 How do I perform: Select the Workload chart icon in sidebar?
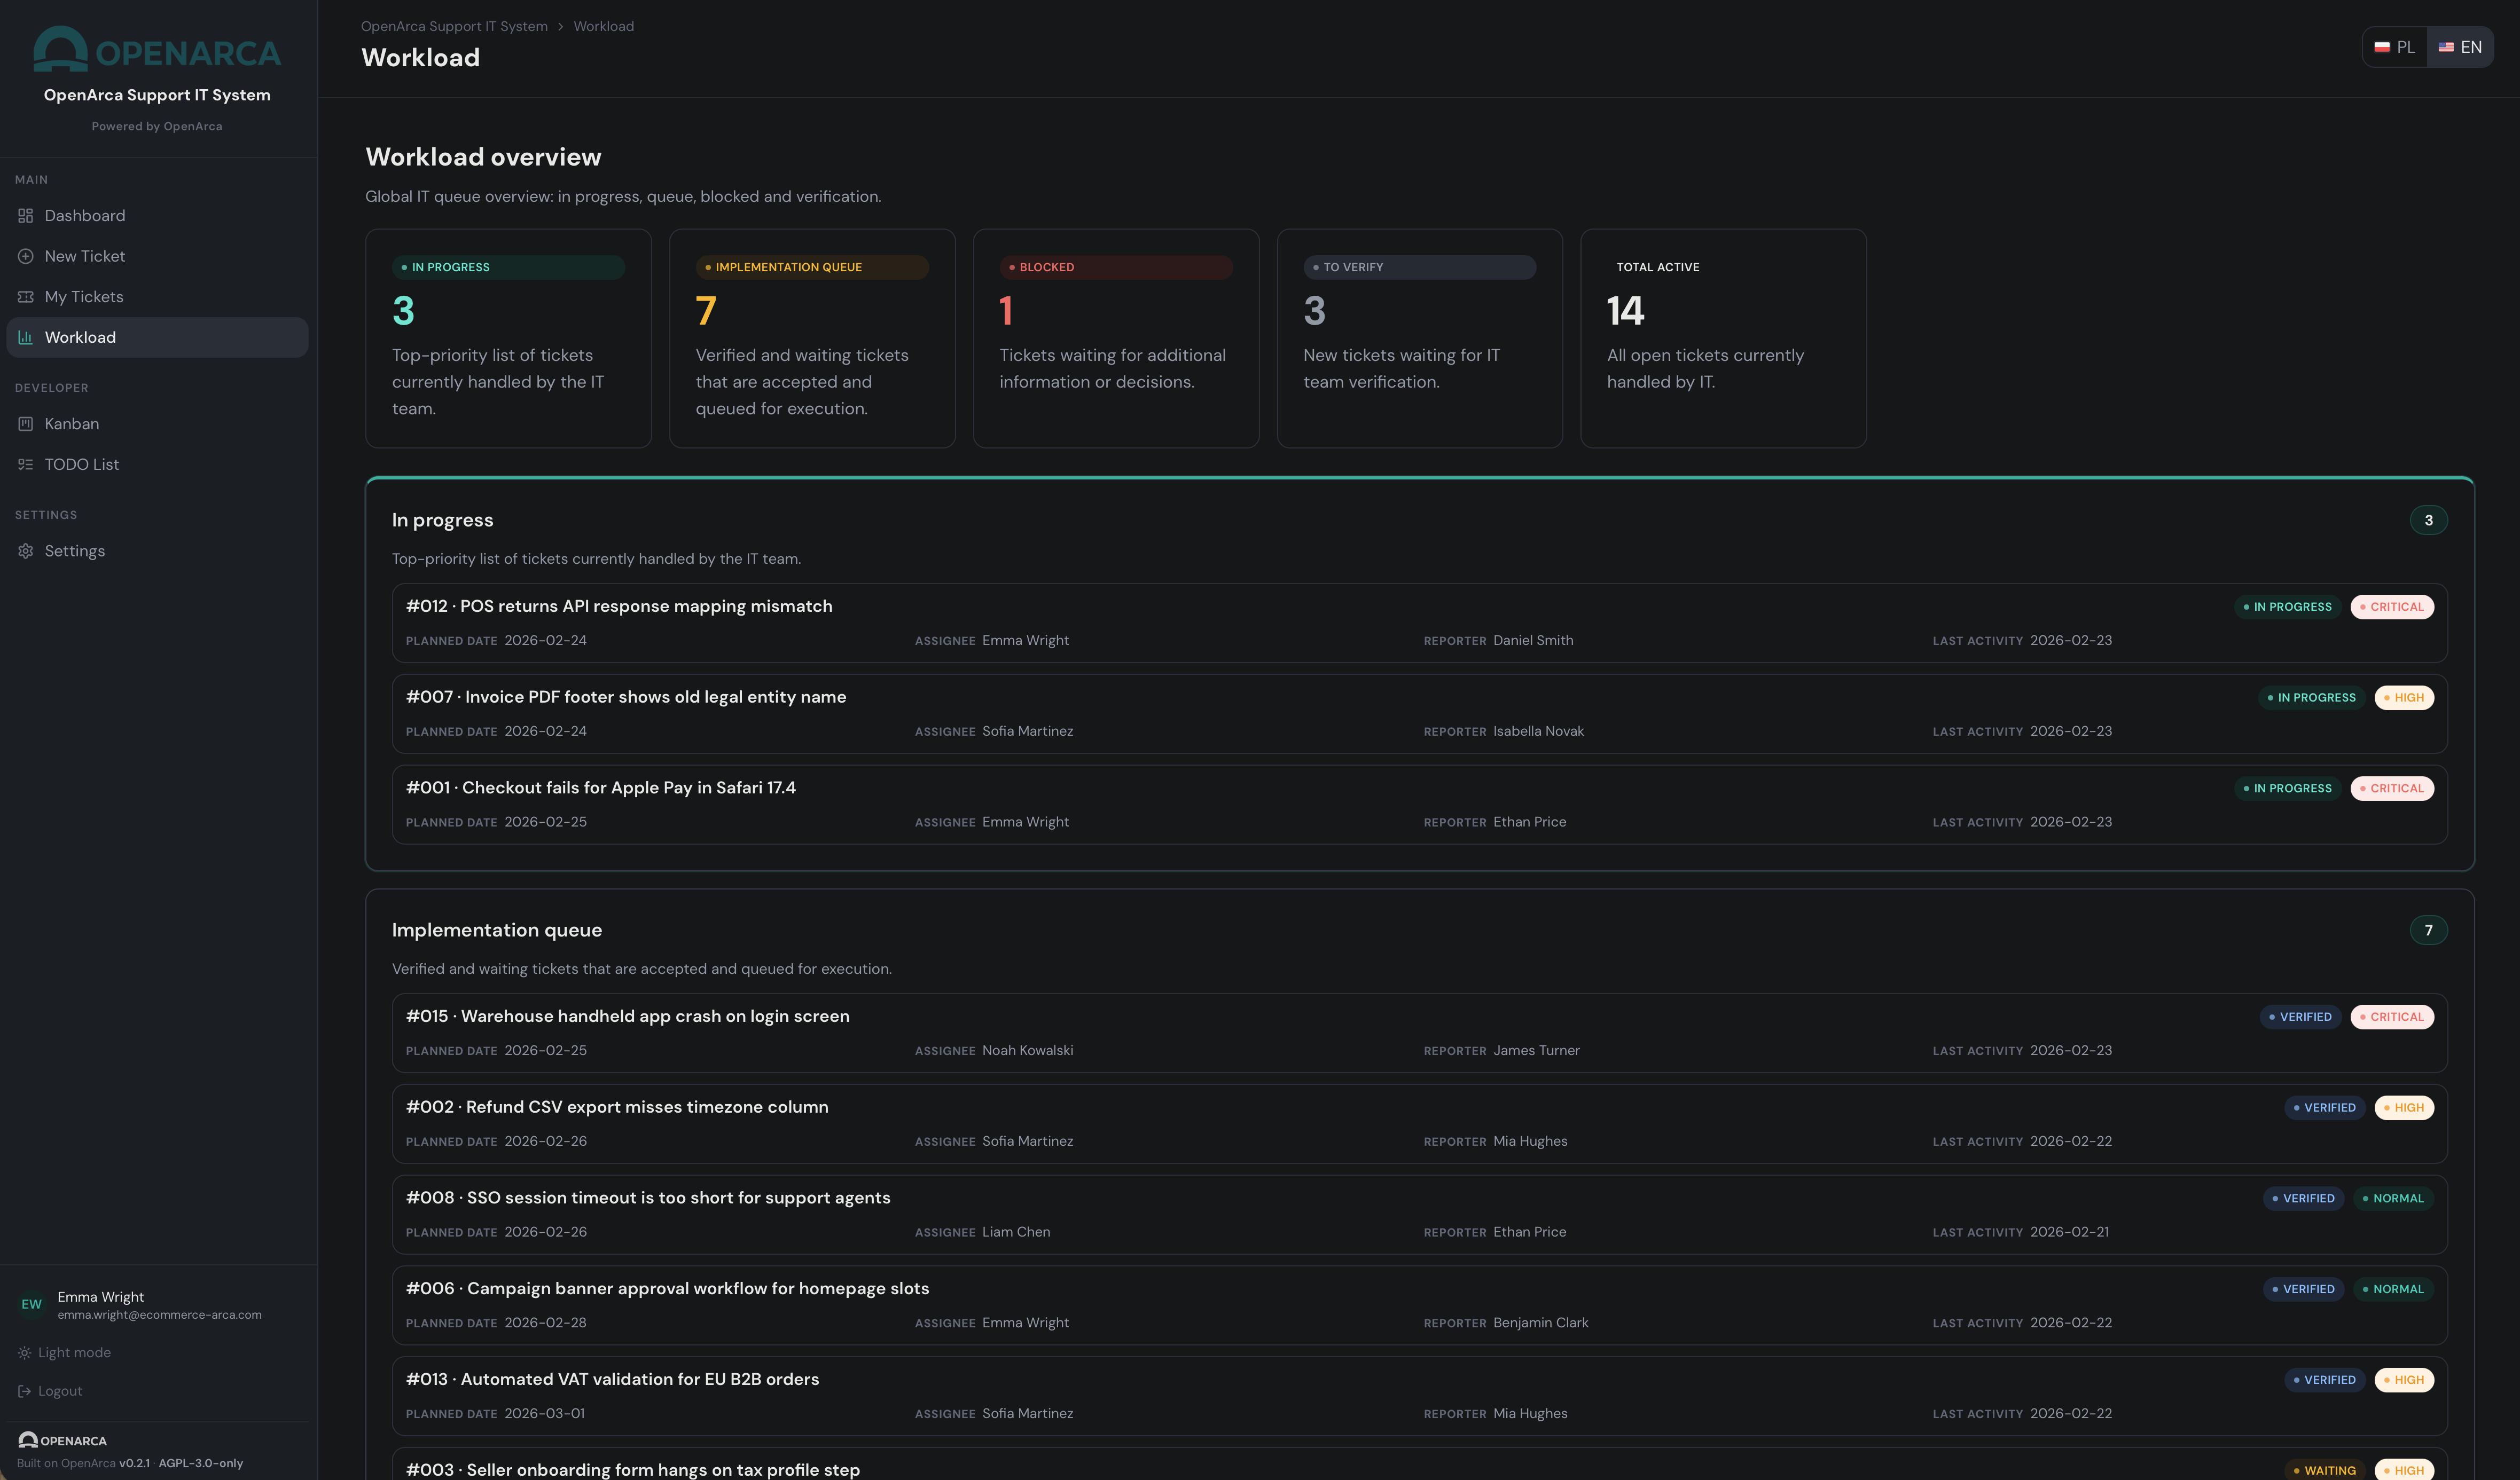pyautogui.click(x=25, y=337)
